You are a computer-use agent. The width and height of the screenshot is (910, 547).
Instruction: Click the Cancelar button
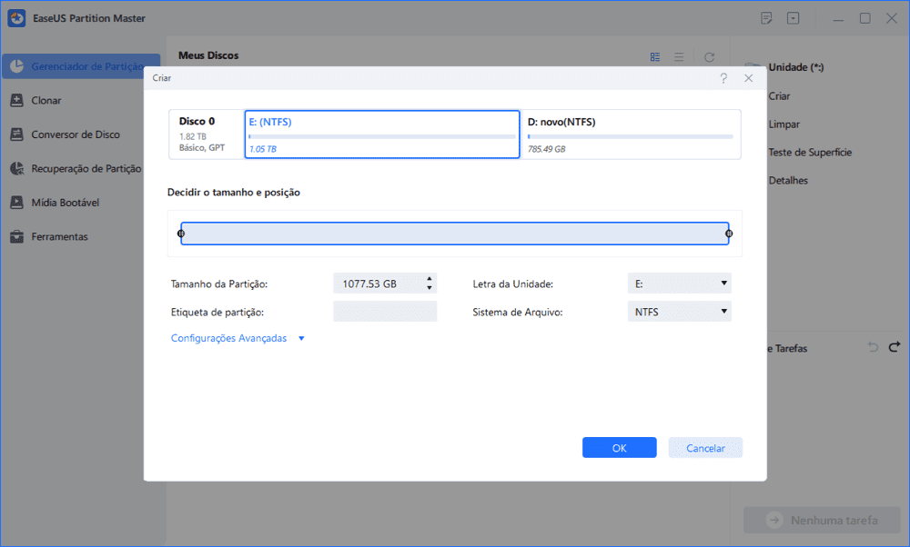[x=705, y=448]
